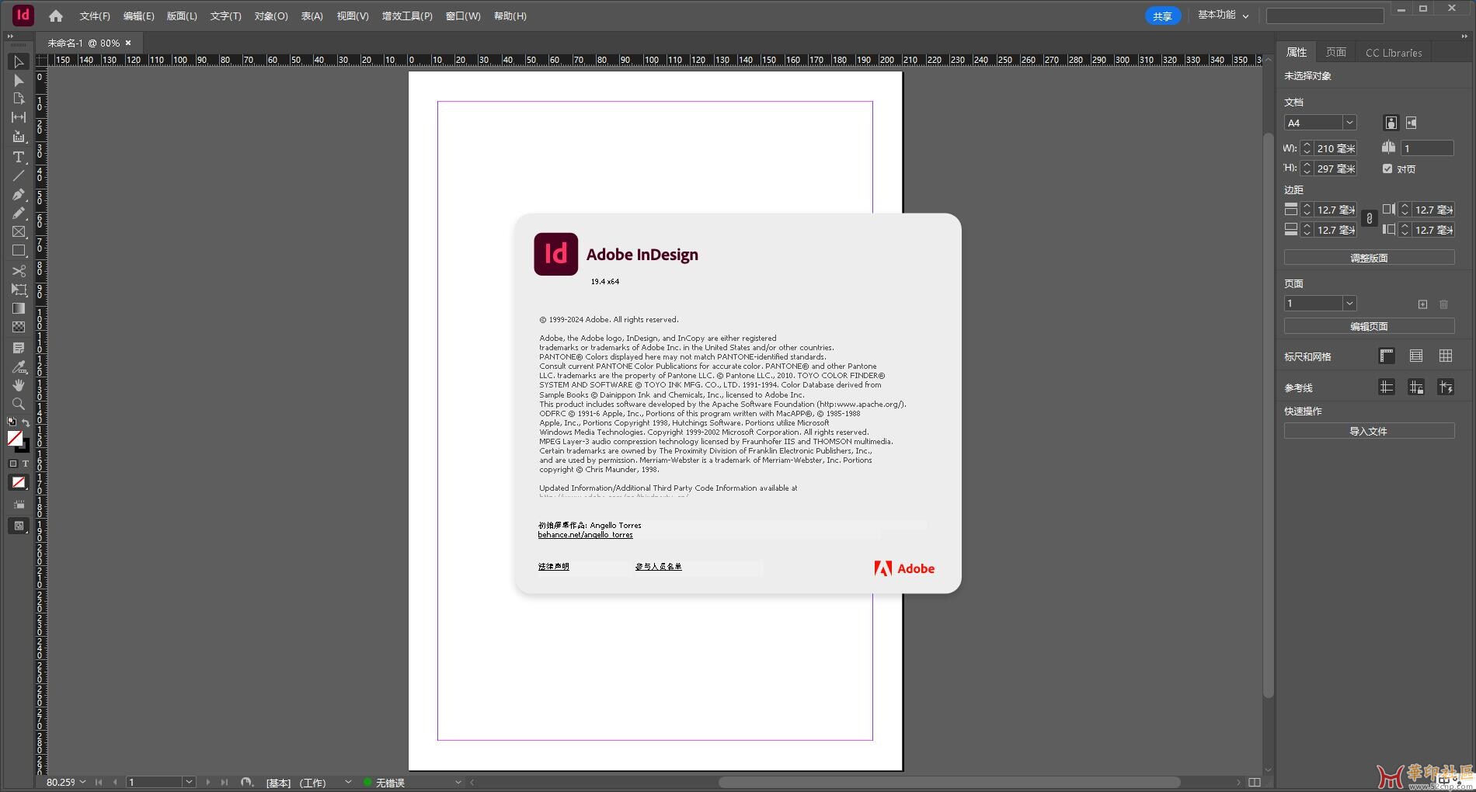Click the 编辑页面 button
1476x792 pixels.
(1369, 326)
